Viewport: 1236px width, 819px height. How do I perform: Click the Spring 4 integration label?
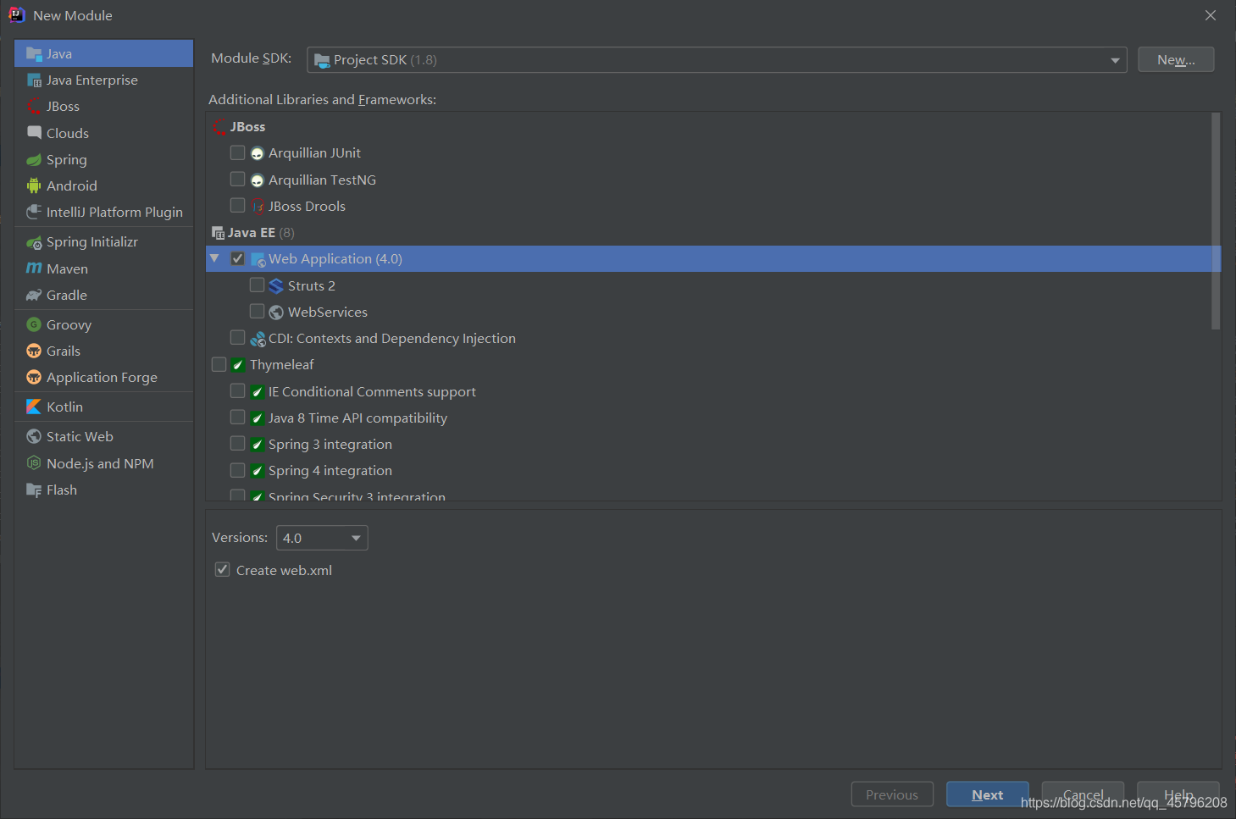click(330, 471)
